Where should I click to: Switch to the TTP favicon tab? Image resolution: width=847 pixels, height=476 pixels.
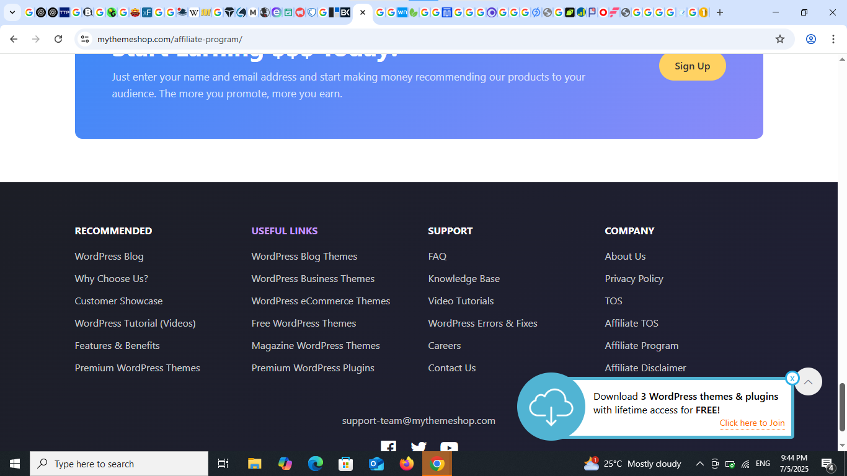coord(64,12)
